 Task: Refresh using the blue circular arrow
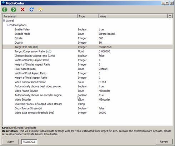[31, 10]
